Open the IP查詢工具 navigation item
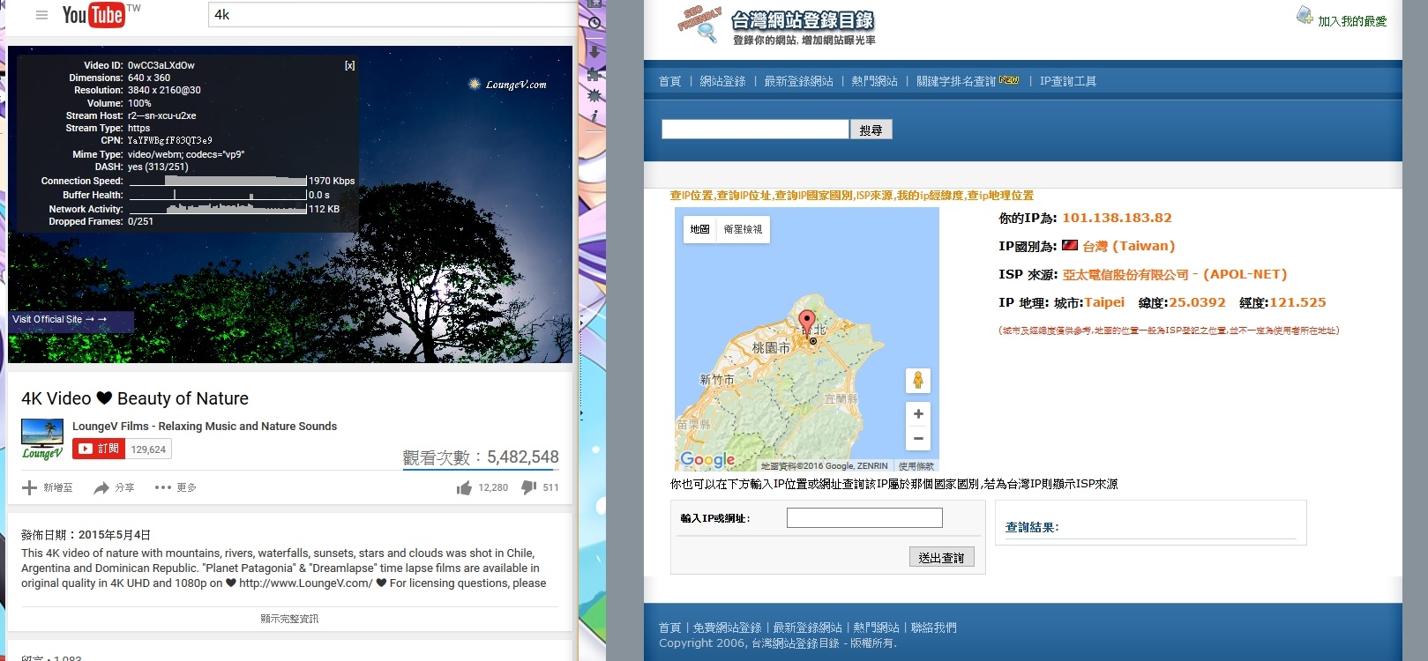 coord(1068,81)
